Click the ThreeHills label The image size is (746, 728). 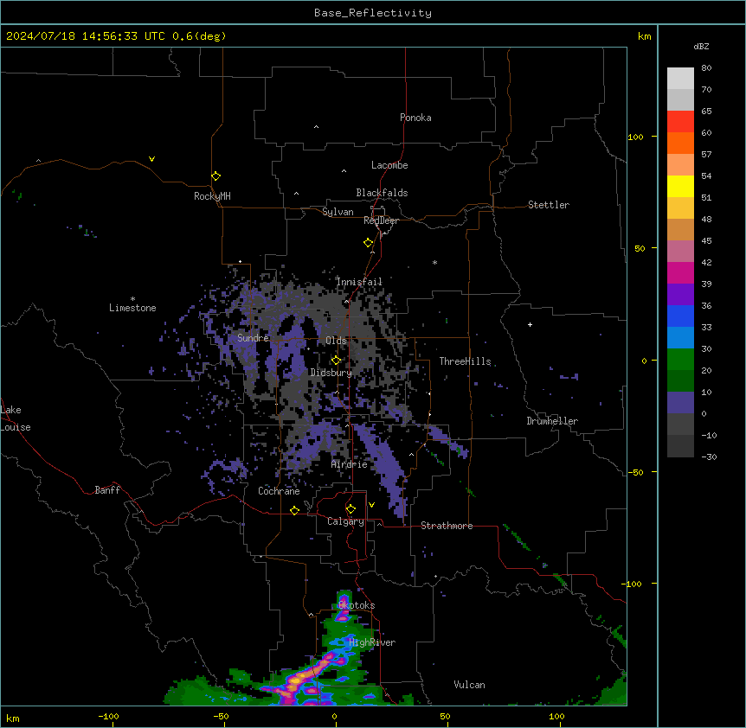click(465, 361)
